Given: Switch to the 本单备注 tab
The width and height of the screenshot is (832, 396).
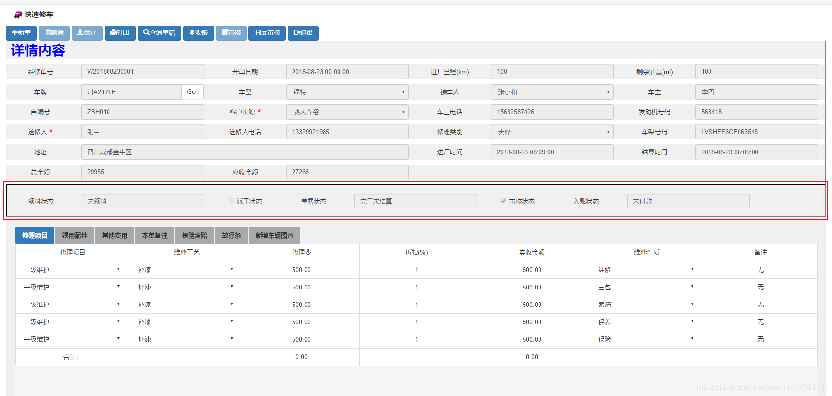Looking at the screenshot, I should 155,235.
